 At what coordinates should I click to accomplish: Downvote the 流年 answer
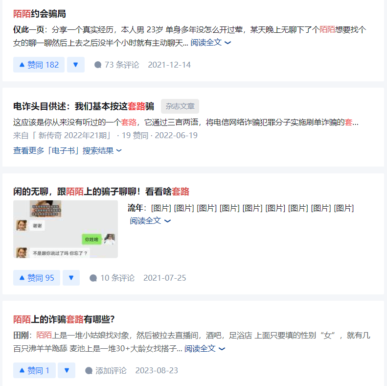pyautogui.click(x=71, y=278)
